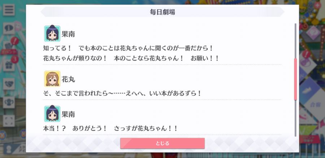Select the 合宿 training camp tile
This screenshot has width=325, height=158.
point(316,104)
